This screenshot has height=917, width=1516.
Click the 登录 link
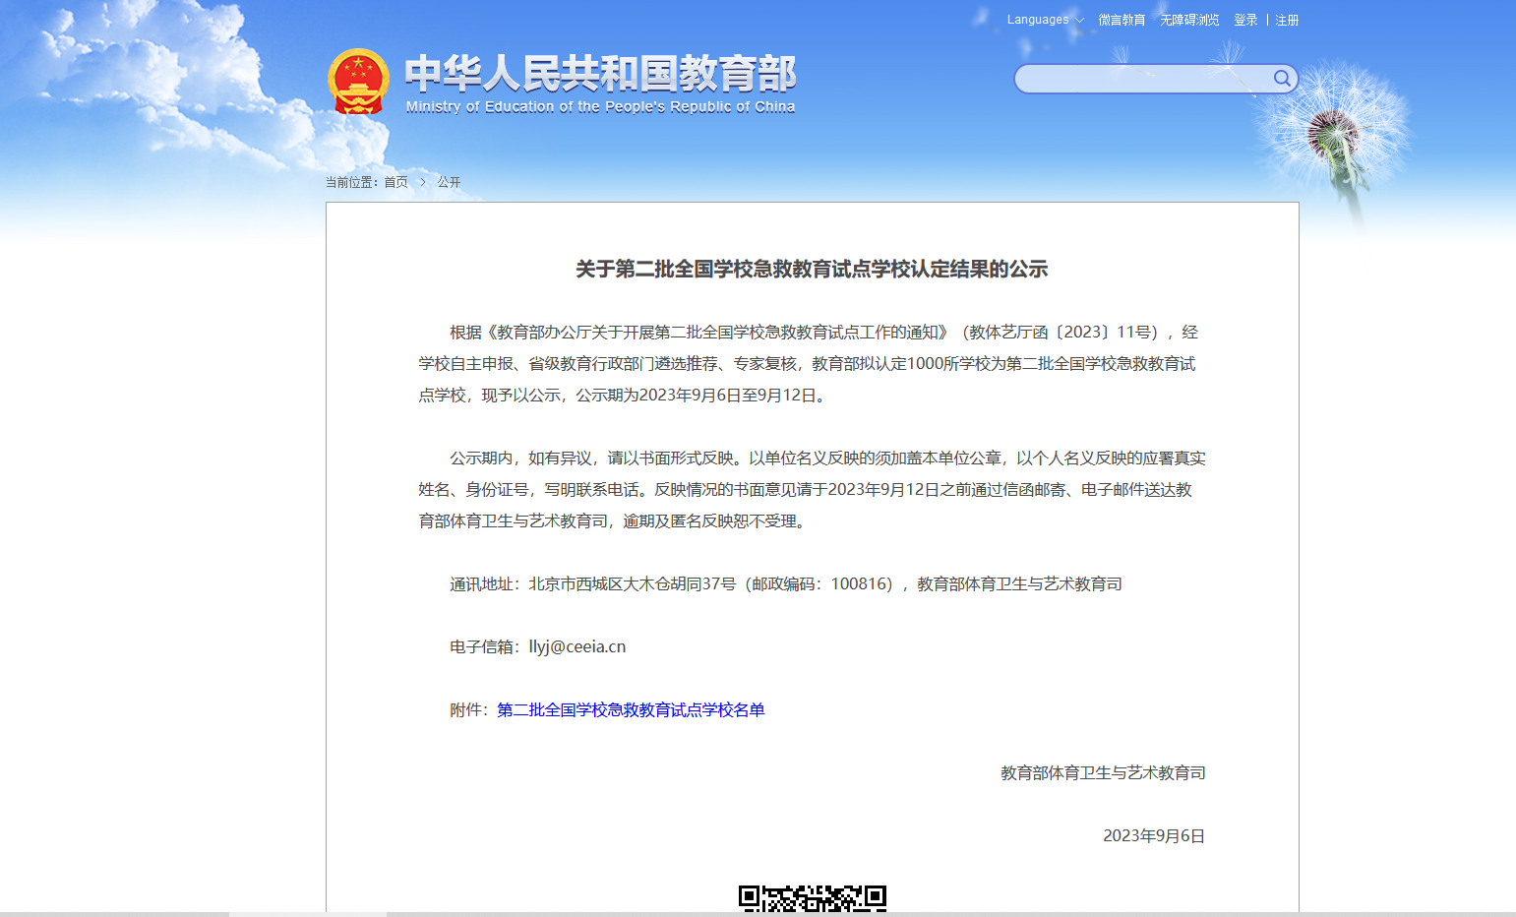tap(1245, 20)
